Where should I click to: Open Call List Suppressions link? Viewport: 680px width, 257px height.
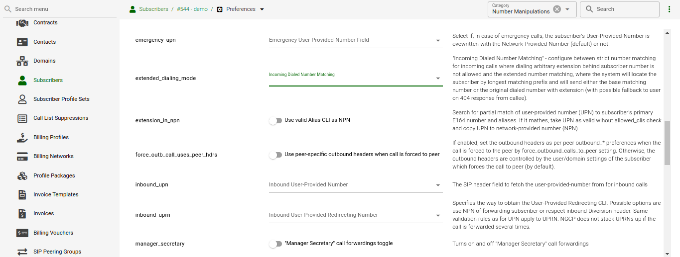[x=61, y=118]
